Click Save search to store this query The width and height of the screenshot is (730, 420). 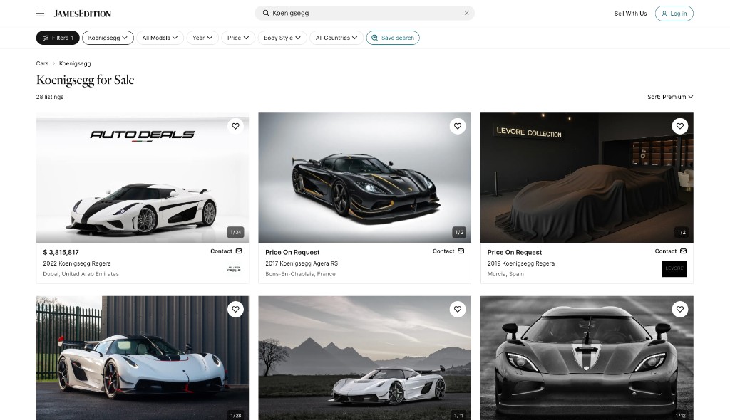tap(393, 38)
